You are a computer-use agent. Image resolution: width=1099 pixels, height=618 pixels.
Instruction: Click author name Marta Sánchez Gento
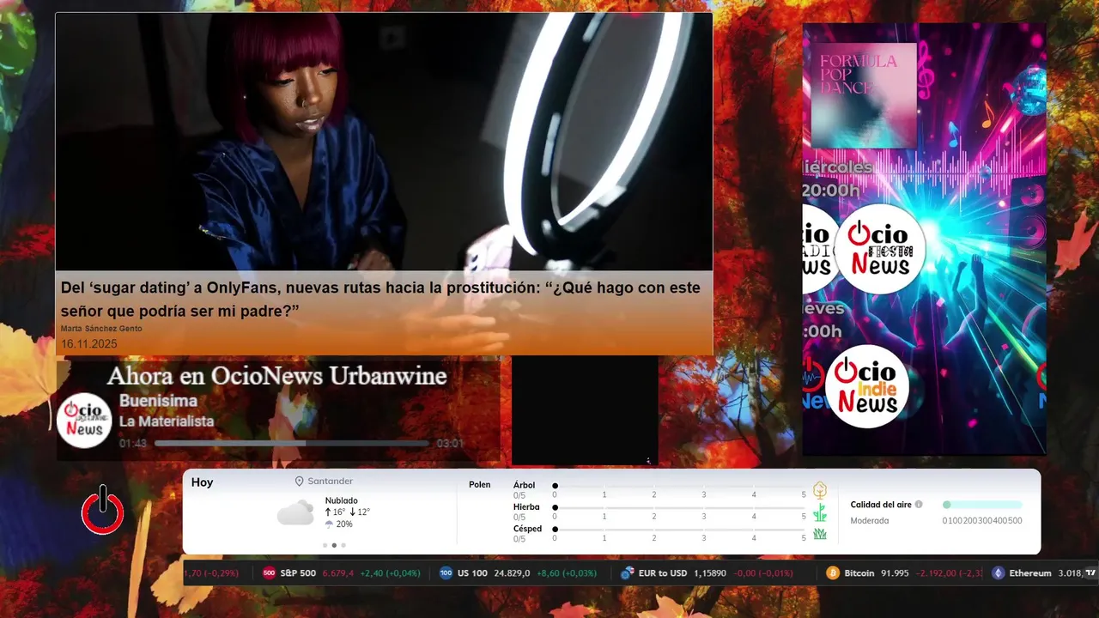click(x=101, y=329)
